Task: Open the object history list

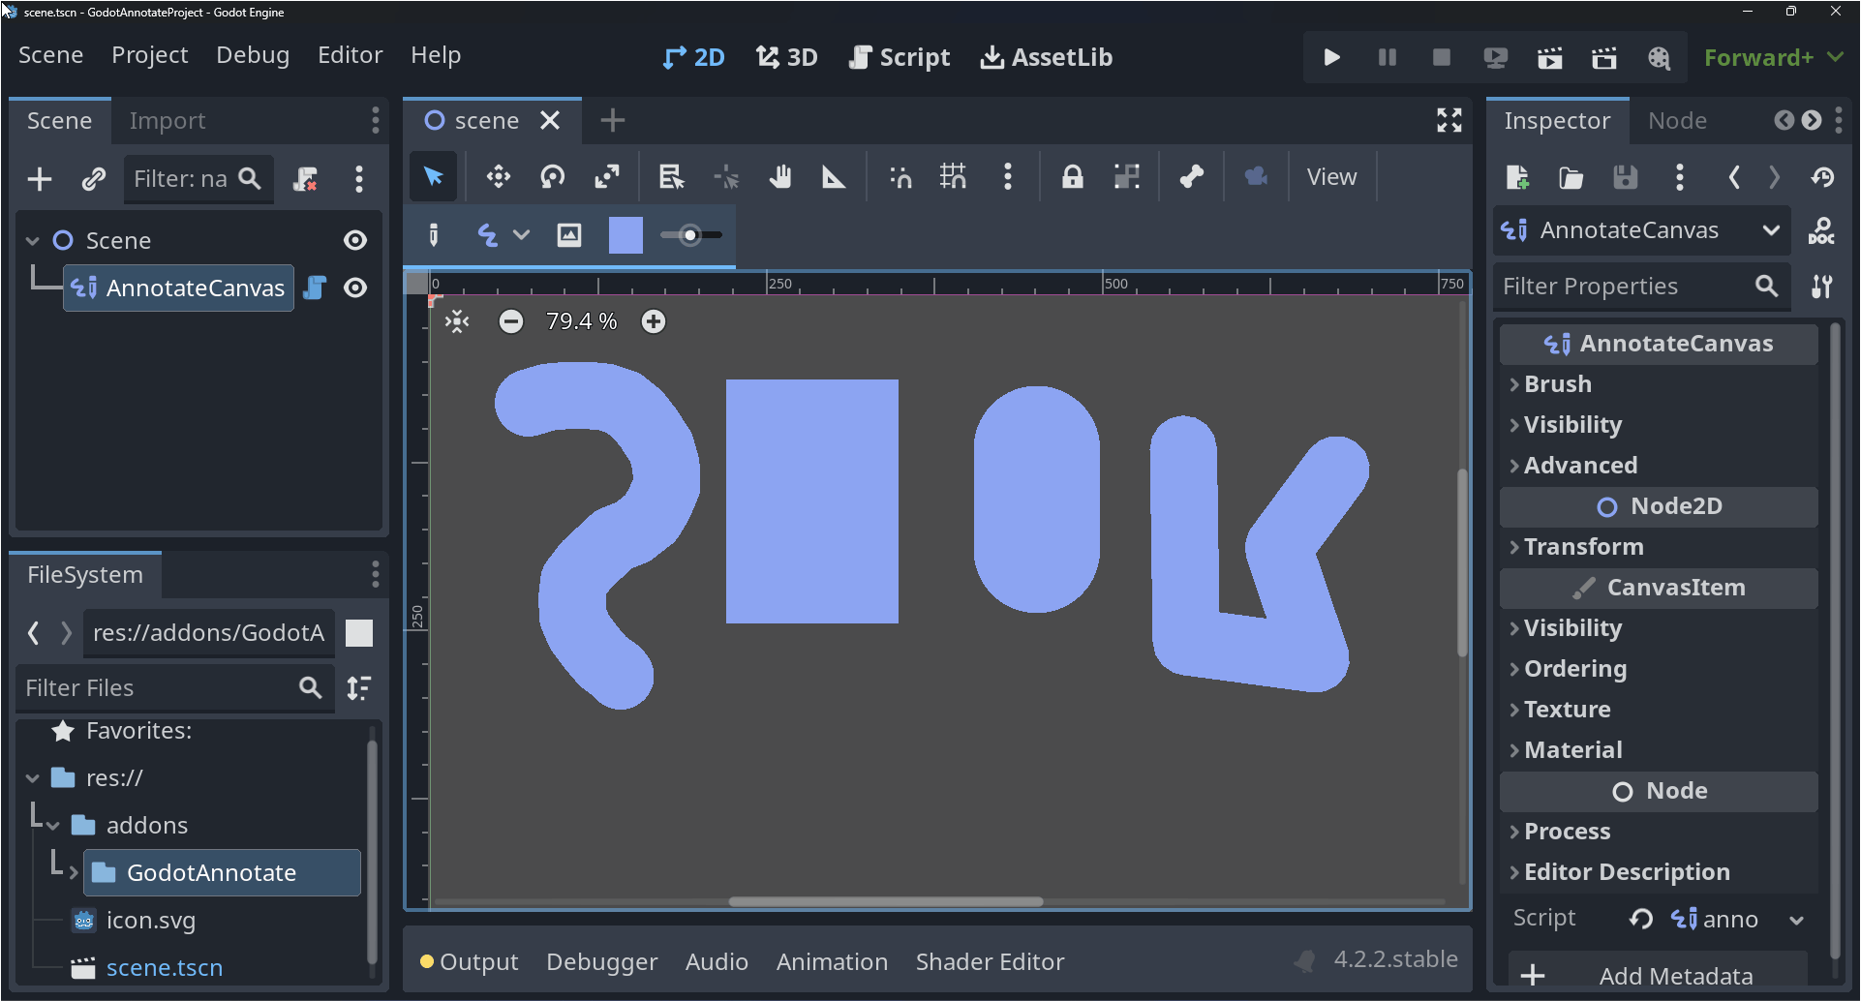Action: coord(1822,177)
